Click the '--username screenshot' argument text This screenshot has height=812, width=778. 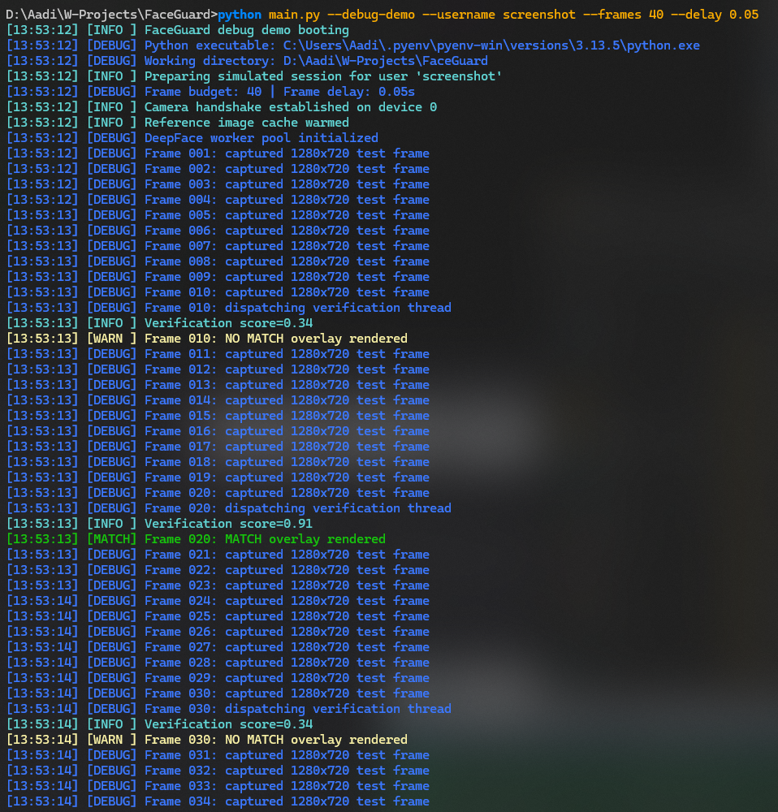coord(499,15)
